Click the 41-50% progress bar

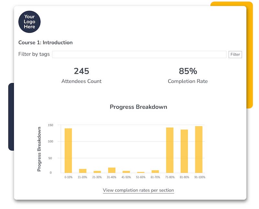[126, 172]
